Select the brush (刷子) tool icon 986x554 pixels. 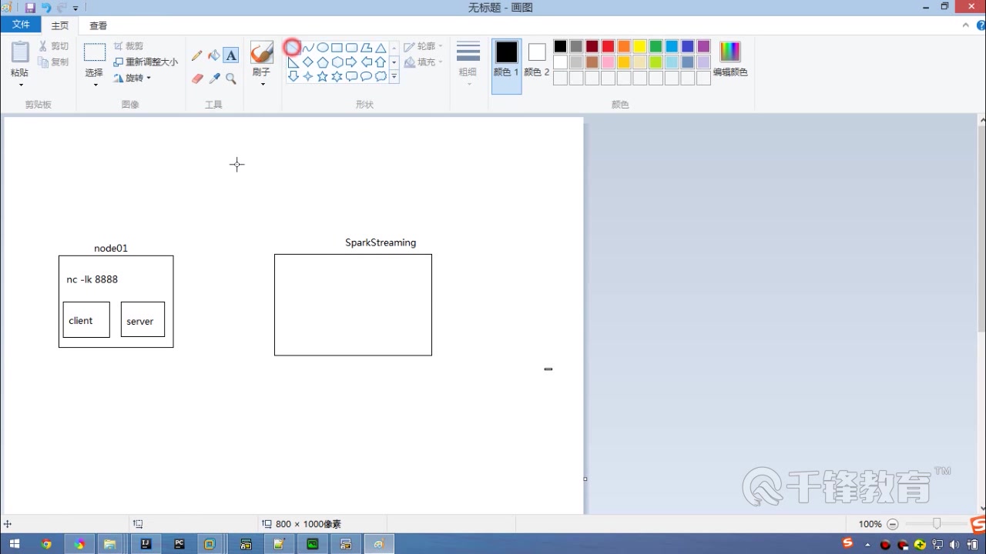[x=262, y=52]
